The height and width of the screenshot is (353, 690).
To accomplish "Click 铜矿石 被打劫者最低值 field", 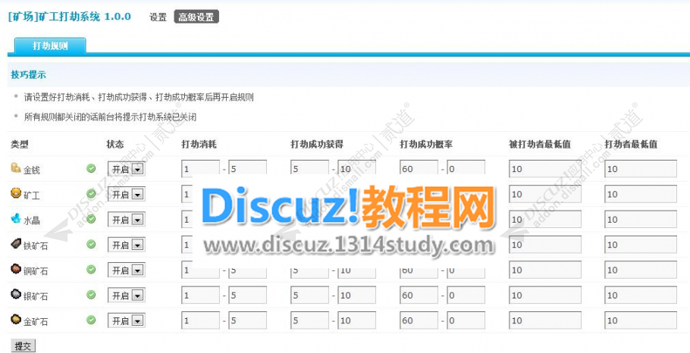I will 544,270.
